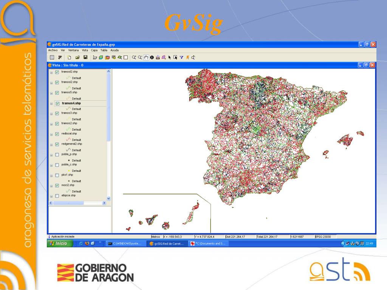
Task: Collapse the tramos5.shp legend node
Action: 51,93
